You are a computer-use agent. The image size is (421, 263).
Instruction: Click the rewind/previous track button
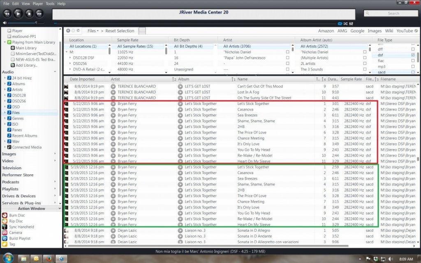7,14
